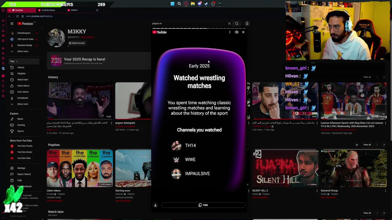Open Music in Explore section
This screenshot has height=220, width=392.
coord(20,119)
